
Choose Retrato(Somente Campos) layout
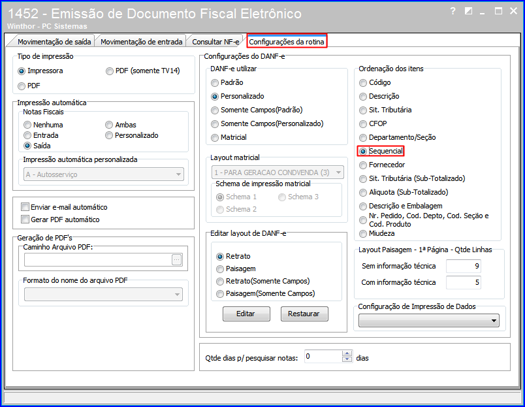point(263,281)
